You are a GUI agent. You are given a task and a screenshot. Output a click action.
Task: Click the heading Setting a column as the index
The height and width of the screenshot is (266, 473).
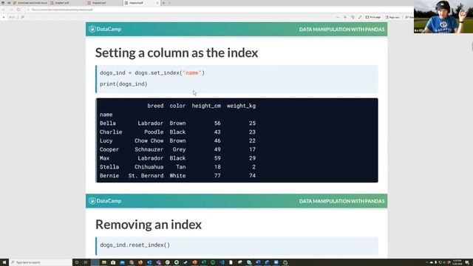point(177,52)
